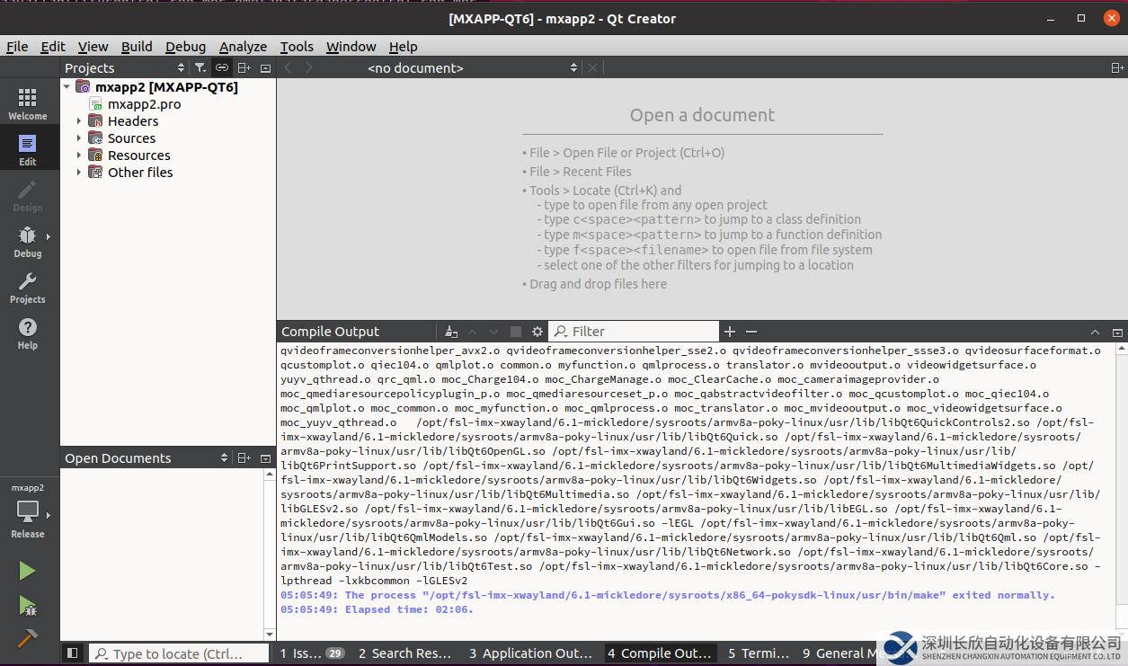Expand the Other files folder
Viewport: 1128px width, 666px height.
pos(79,173)
